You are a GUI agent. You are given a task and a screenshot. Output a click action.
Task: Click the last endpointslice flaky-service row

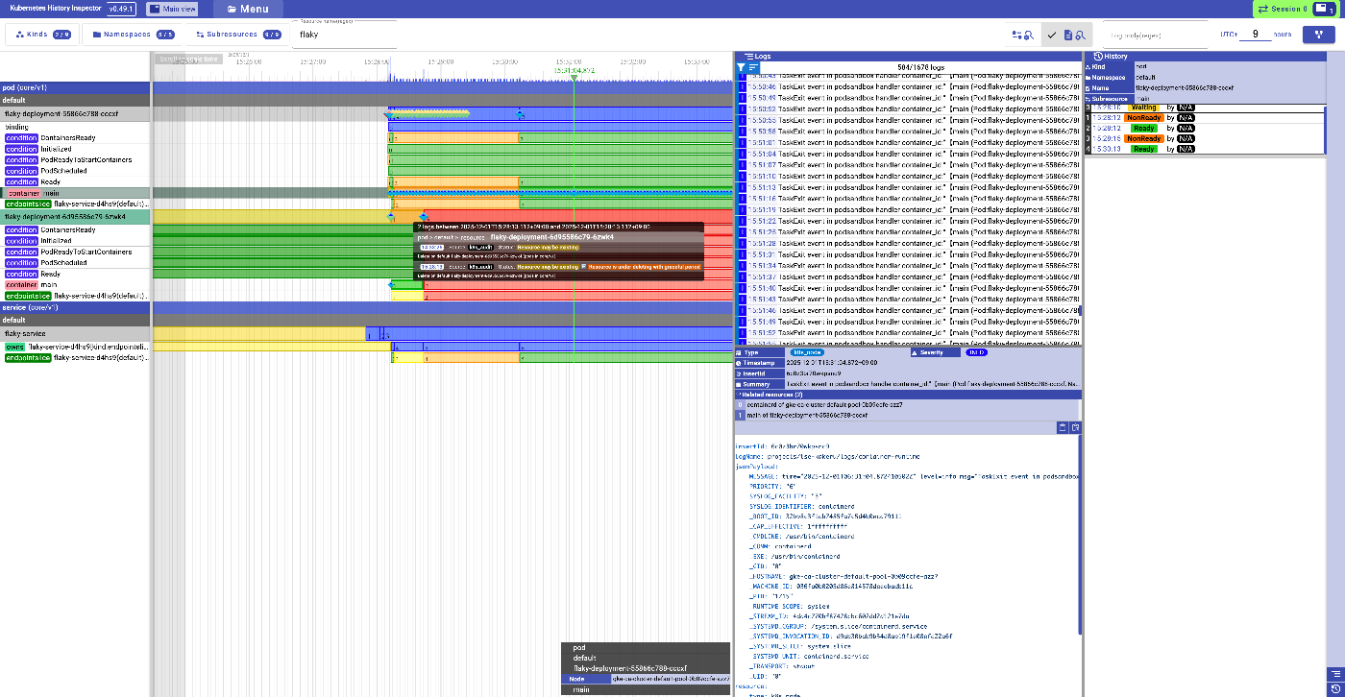(76, 357)
